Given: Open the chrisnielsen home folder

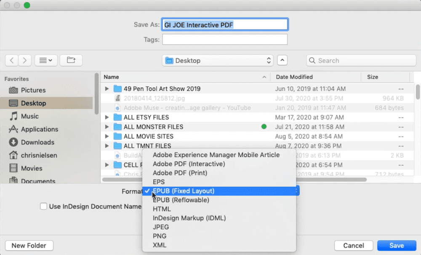Looking at the screenshot, I should pos(39,155).
